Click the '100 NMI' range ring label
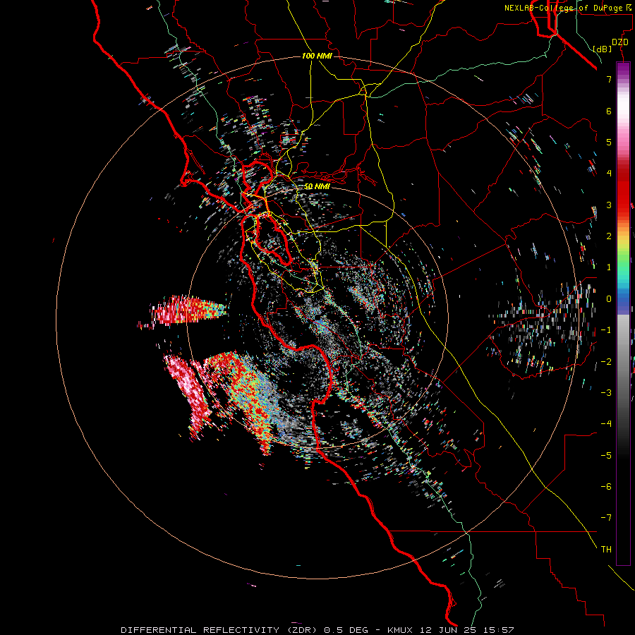635x635 pixels. point(317,56)
